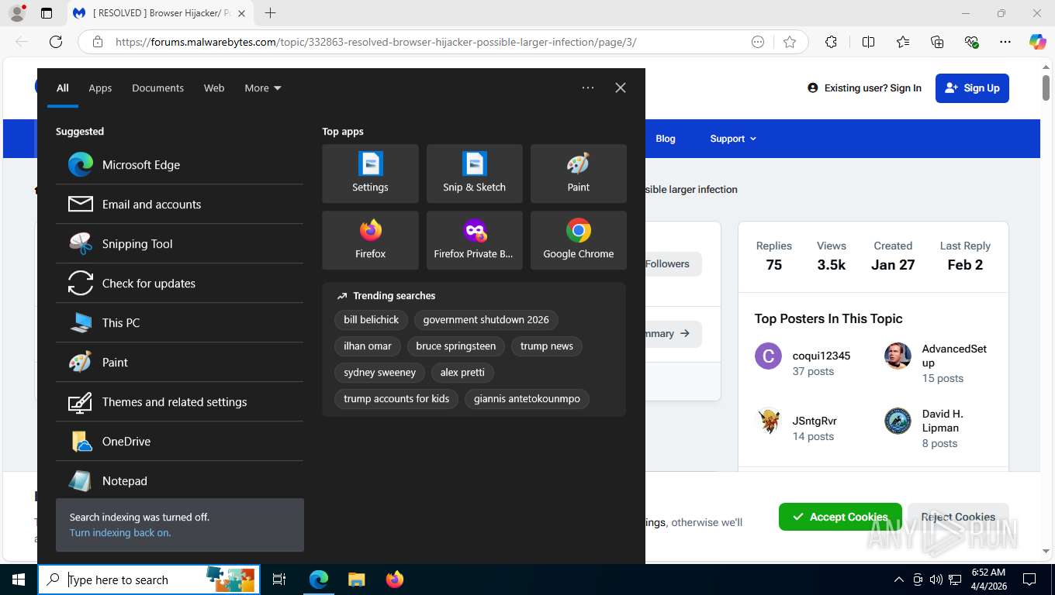
Task: Toggle Edge split screen icon
Action: coord(868,42)
